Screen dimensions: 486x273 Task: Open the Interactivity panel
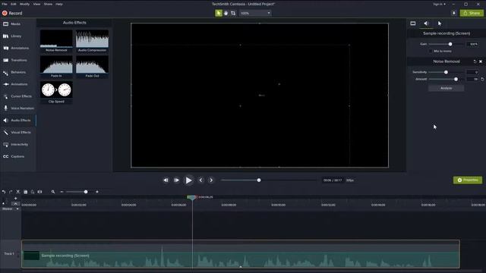click(x=18, y=145)
